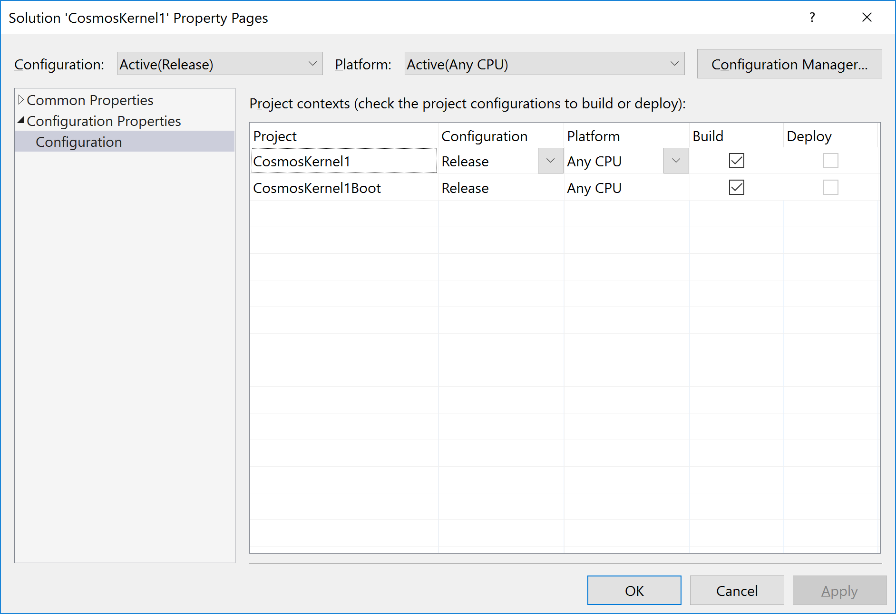
Task: Click the Cancel button
Action: [x=737, y=590]
